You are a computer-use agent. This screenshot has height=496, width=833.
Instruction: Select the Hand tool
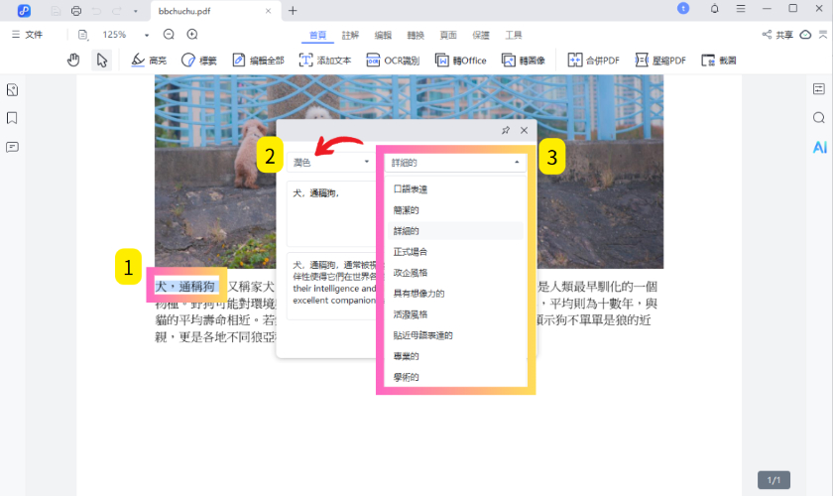tap(73, 61)
